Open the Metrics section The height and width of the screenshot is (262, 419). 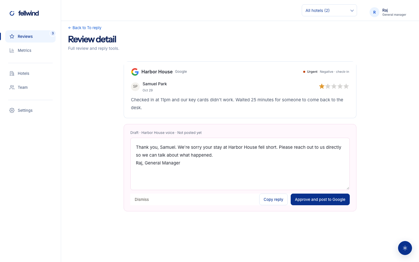click(30, 50)
